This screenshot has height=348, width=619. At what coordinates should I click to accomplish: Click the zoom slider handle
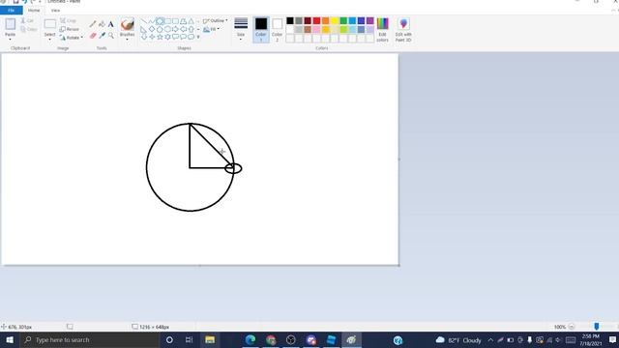tap(597, 327)
